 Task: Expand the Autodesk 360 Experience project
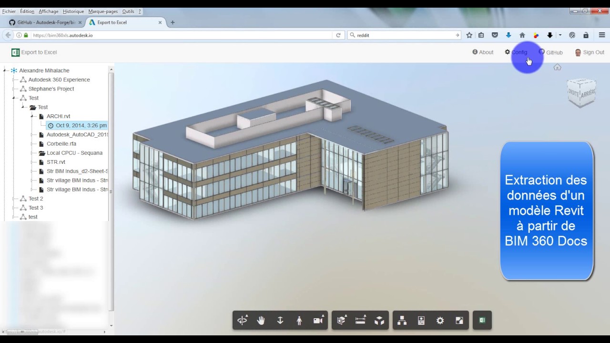pos(14,80)
